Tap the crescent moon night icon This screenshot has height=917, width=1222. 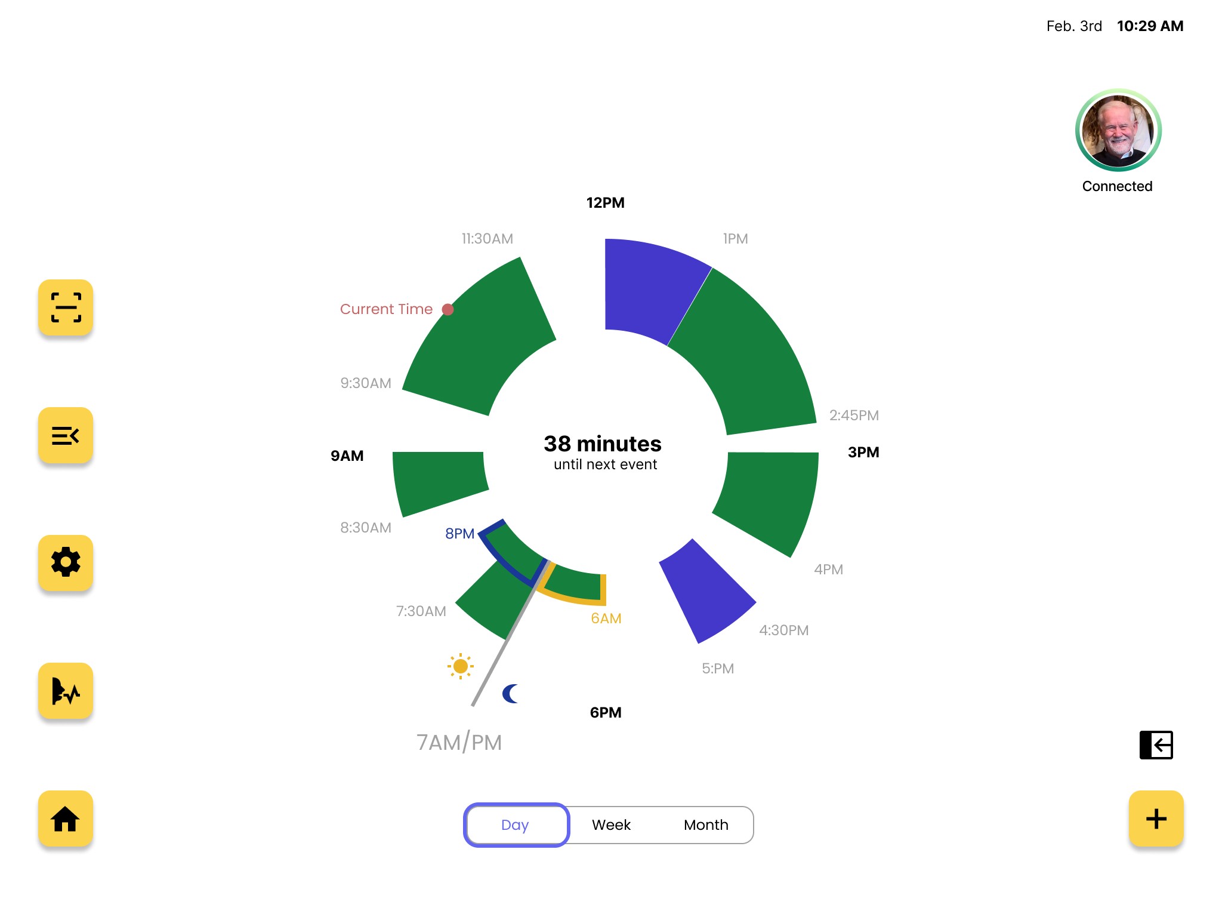coord(511,694)
